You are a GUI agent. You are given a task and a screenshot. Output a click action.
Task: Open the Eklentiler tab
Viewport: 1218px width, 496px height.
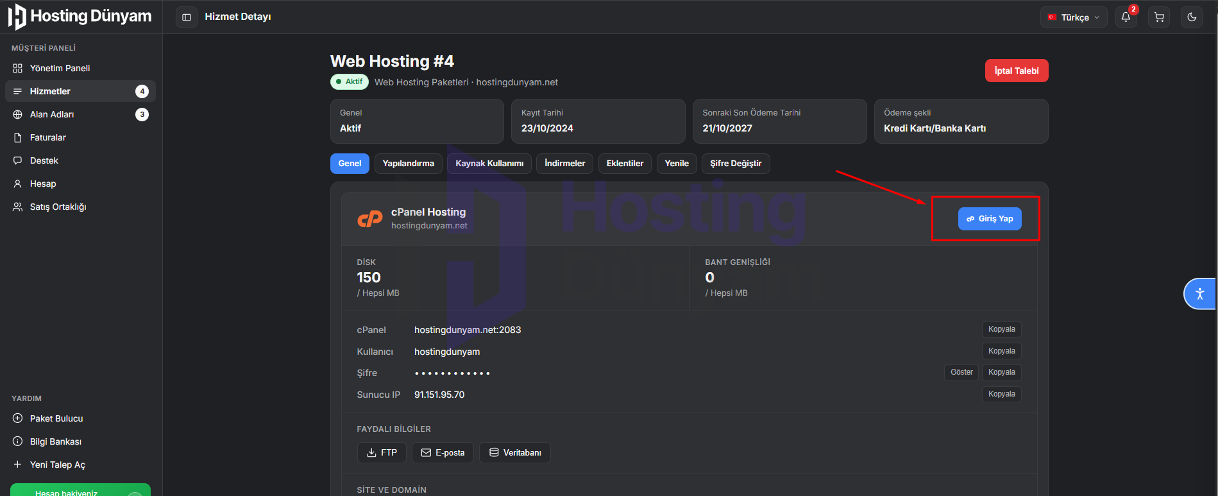(625, 164)
